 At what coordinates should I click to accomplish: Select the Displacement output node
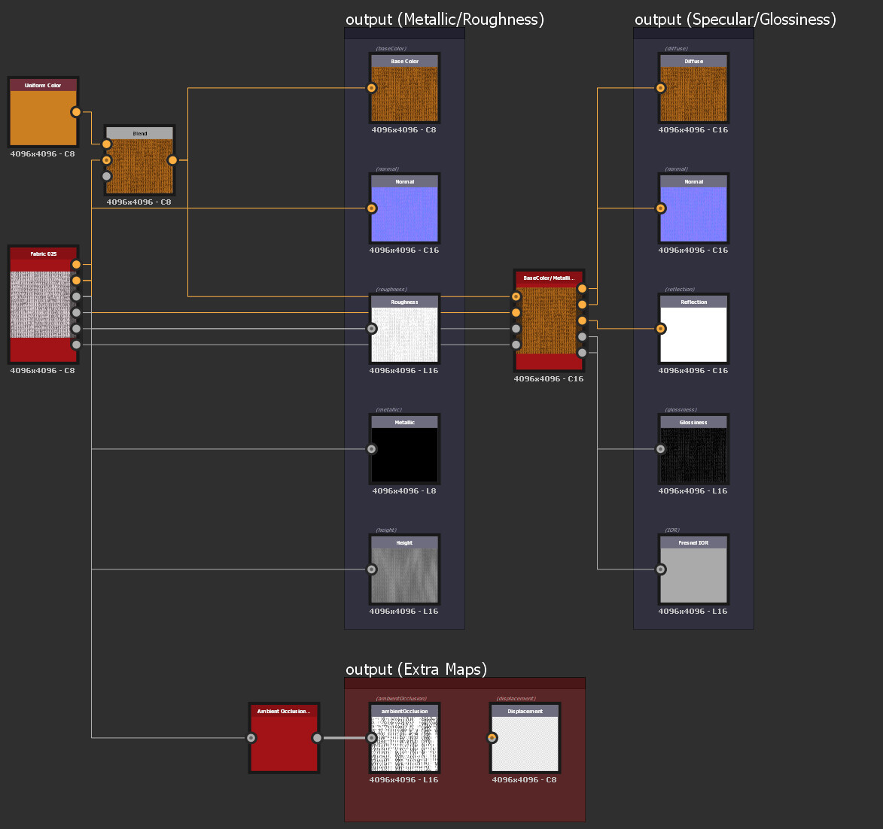525,738
